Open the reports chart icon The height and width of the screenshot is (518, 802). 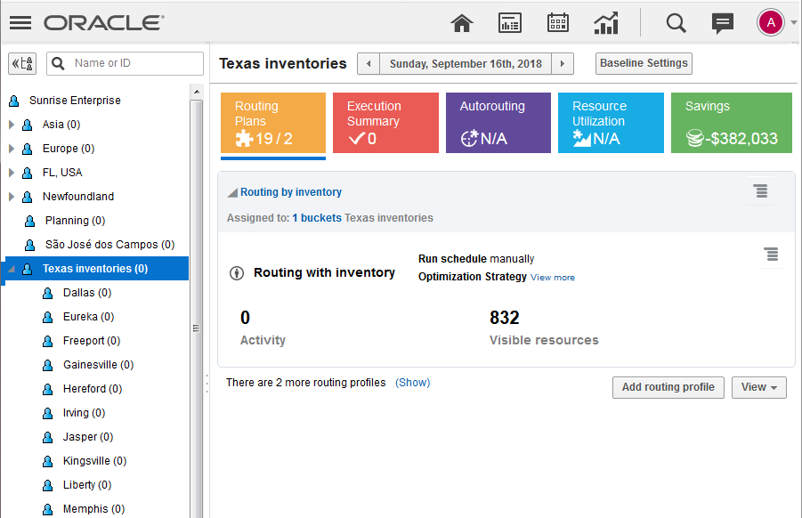pos(606,23)
